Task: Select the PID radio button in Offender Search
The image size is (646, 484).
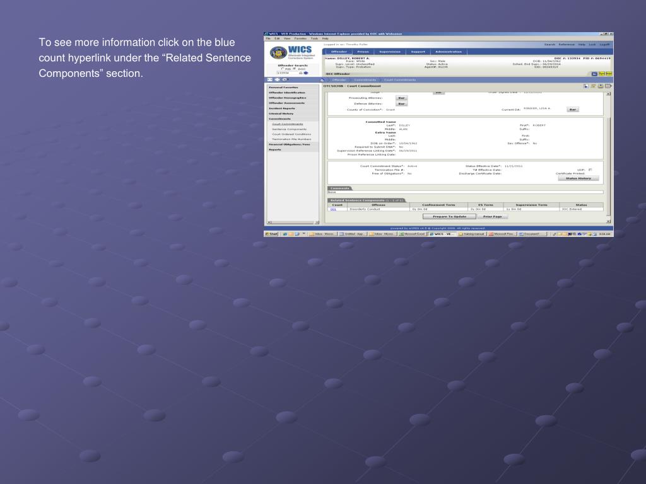Action: [x=283, y=69]
